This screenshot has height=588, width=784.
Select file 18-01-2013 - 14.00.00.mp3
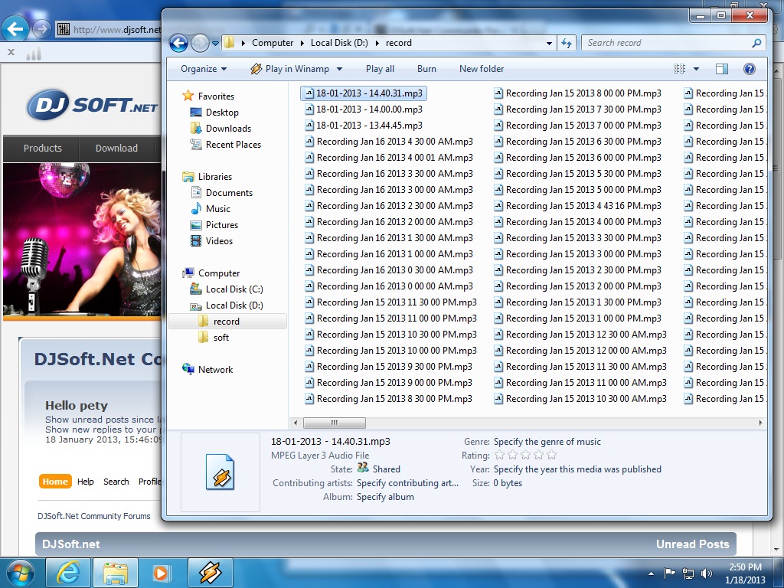point(369,109)
